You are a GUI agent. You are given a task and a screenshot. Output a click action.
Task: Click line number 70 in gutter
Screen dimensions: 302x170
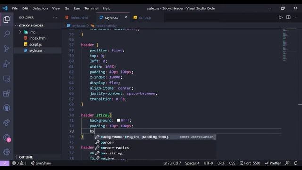(71, 115)
